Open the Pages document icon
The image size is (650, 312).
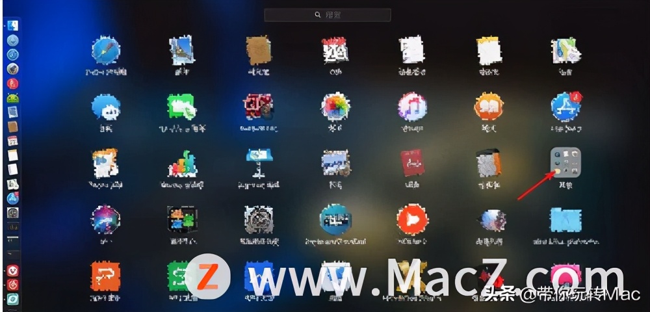105,163
